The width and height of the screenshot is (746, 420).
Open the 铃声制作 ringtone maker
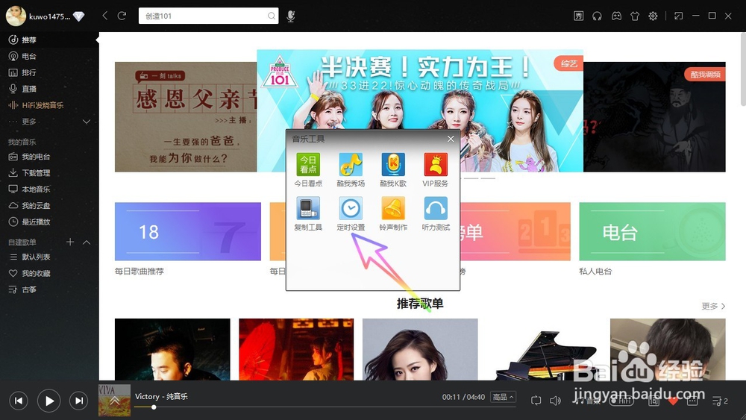393,213
